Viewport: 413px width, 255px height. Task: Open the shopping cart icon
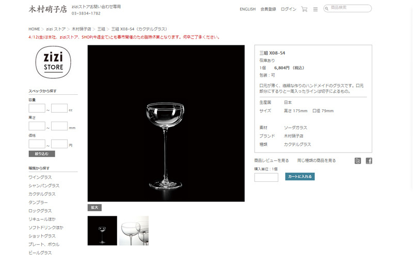click(304, 9)
